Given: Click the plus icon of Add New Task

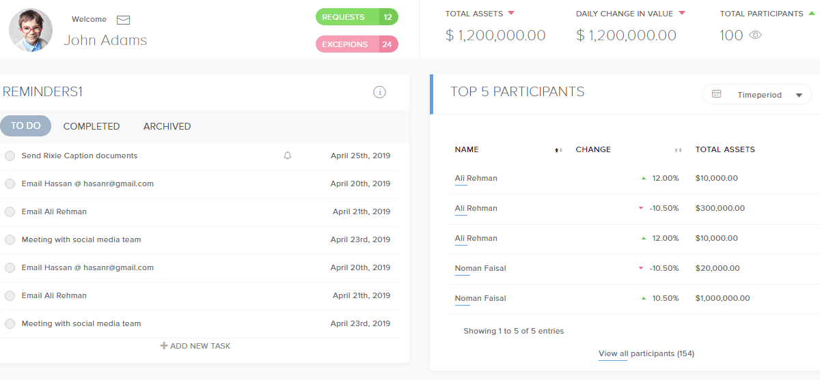Looking at the screenshot, I should point(164,346).
